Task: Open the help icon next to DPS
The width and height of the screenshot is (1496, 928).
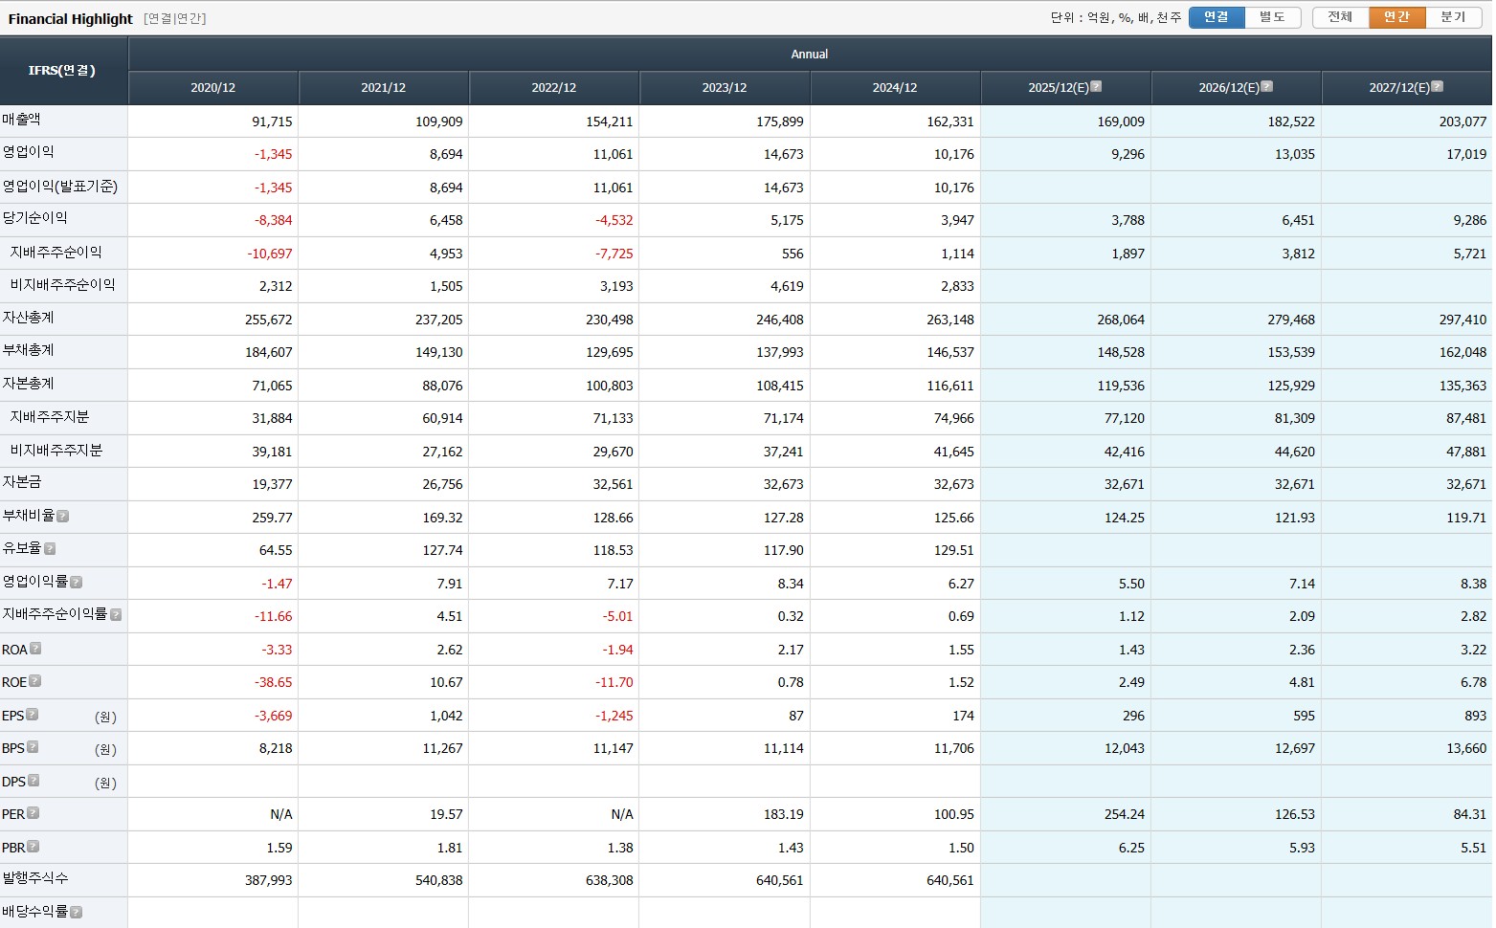Action: pos(33,781)
